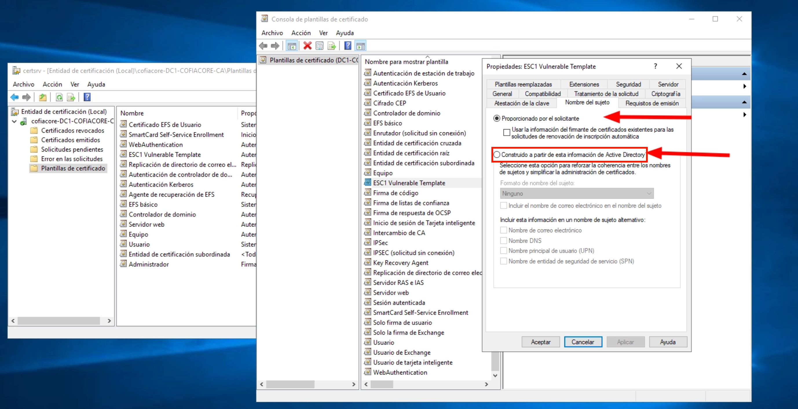798x409 pixels.
Task: Open the Seguridad tab
Action: point(628,84)
